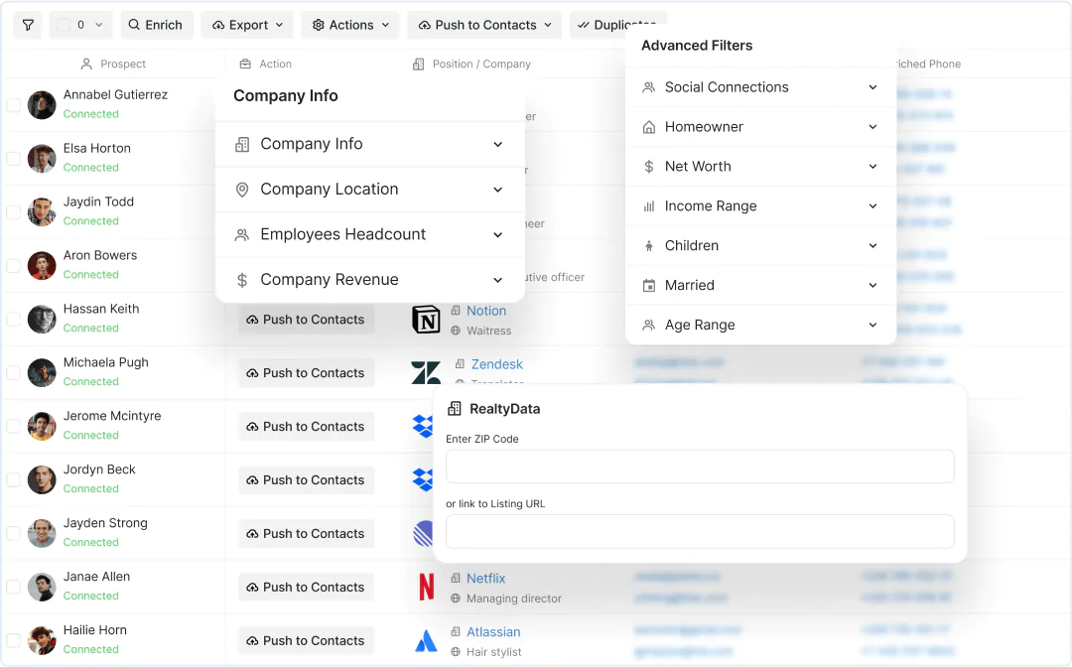Open the Actions menu
The image size is (1072, 667).
click(349, 25)
